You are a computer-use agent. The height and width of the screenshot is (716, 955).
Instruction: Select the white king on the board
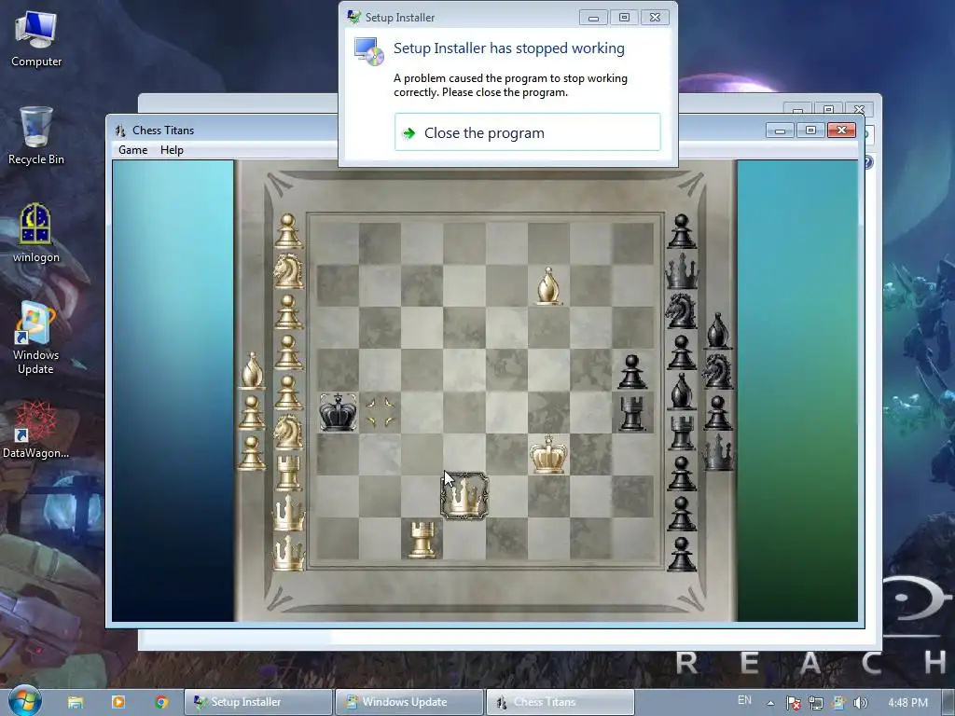tap(548, 454)
